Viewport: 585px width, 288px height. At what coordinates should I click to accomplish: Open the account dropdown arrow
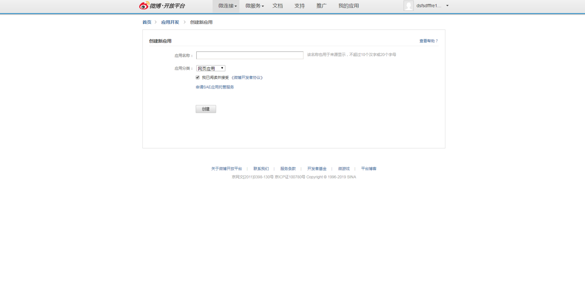coord(447,6)
